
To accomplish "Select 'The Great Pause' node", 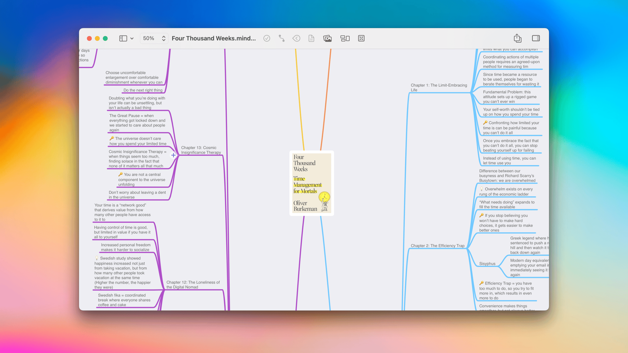I will pyautogui.click(x=137, y=123).
